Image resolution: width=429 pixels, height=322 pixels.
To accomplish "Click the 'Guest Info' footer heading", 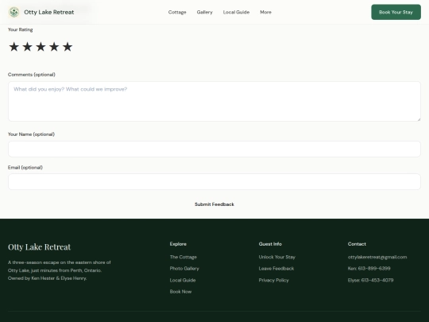I will (x=270, y=244).
